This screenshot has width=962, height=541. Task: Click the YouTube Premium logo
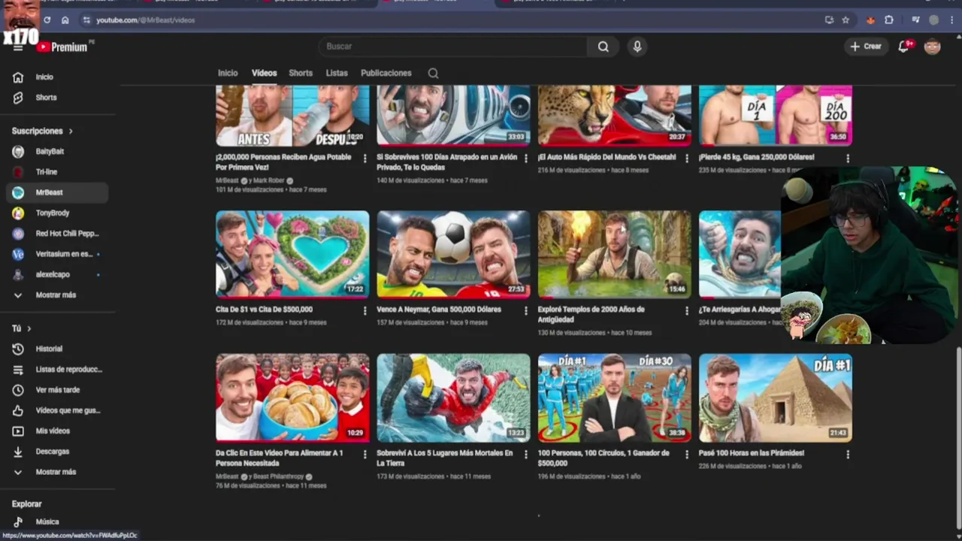click(63, 47)
